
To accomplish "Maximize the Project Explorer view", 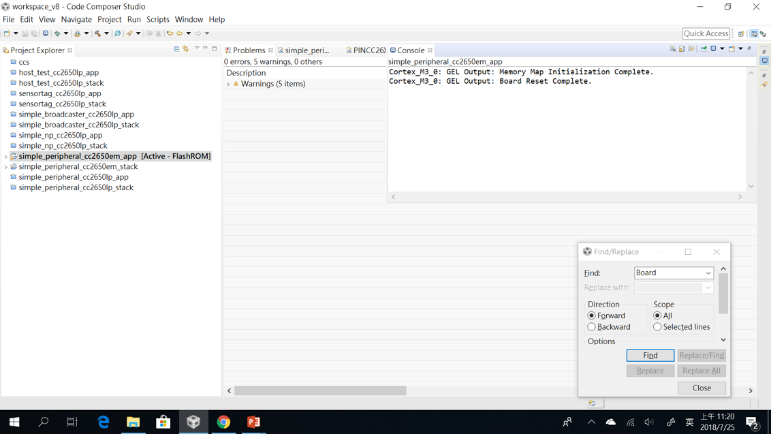I will click(x=215, y=49).
